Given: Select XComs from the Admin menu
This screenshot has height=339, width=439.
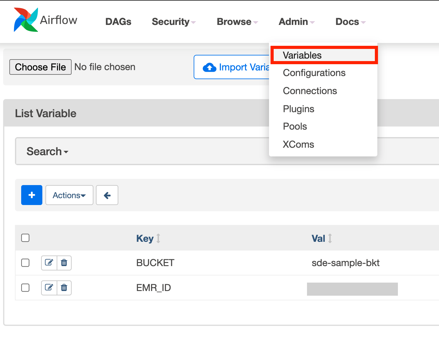Looking at the screenshot, I should pos(323,145).
